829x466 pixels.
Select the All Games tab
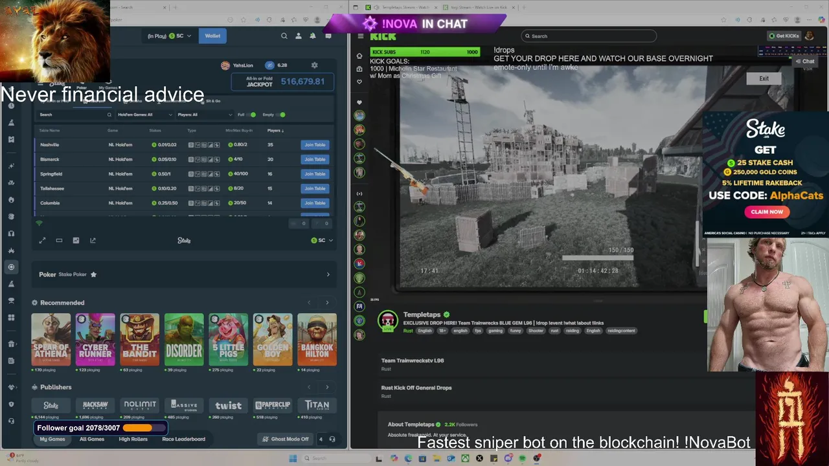click(x=92, y=439)
